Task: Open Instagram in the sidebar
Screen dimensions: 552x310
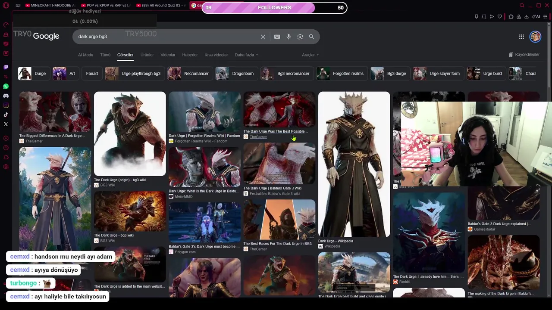Action: coord(6,105)
